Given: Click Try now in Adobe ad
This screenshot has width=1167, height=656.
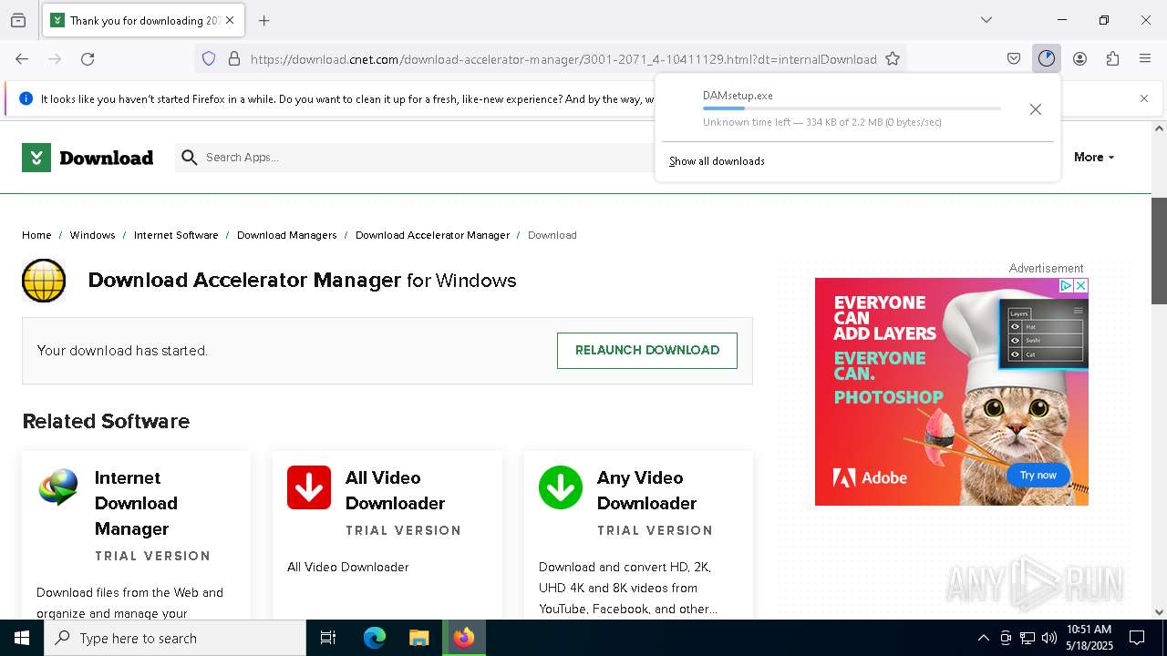Looking at the screenshot, I should click(1038, 475).
